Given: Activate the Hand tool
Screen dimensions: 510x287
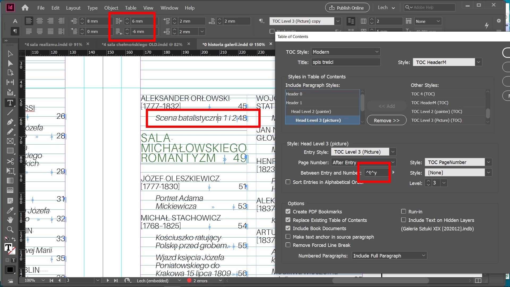Looking at the screenshot, I should click(10, 220).
